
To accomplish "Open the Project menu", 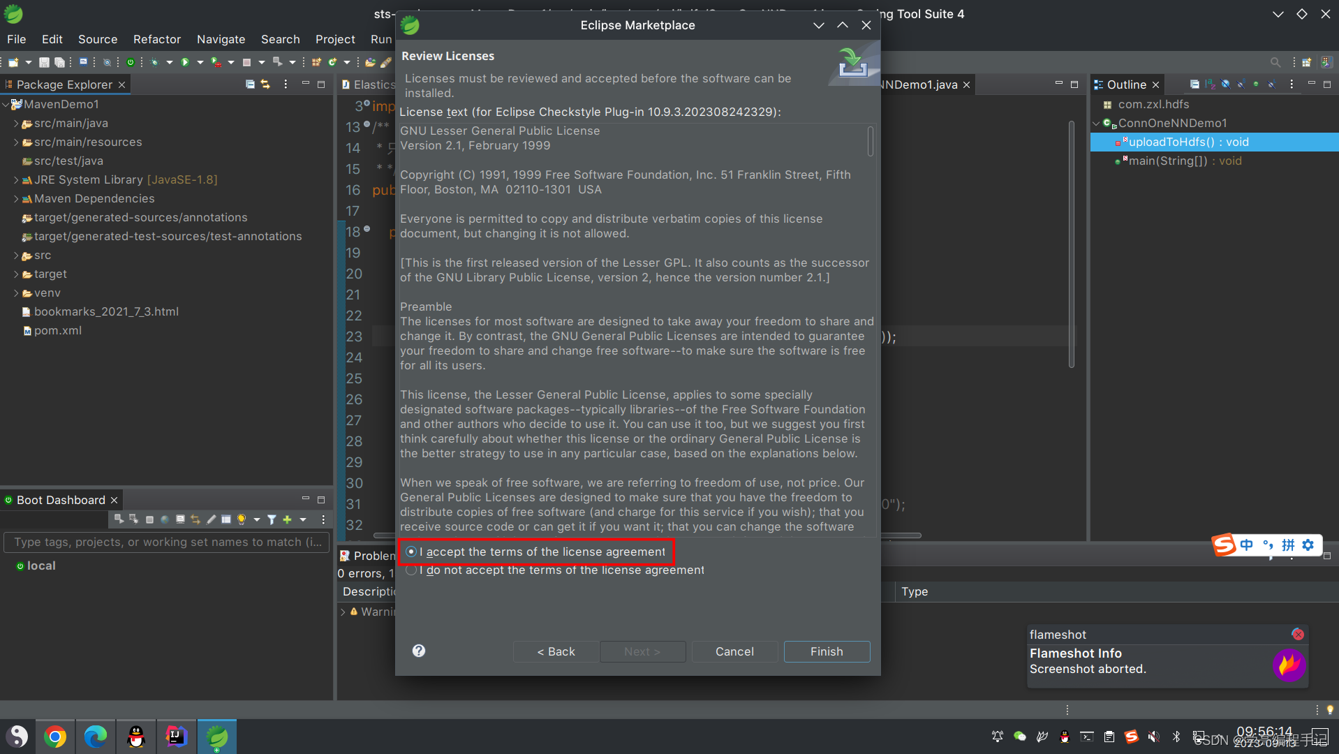I will pyautogui.click(x=335, y=39).
